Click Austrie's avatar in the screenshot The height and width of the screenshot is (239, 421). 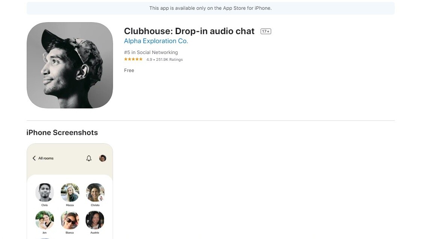click(95, 220)
